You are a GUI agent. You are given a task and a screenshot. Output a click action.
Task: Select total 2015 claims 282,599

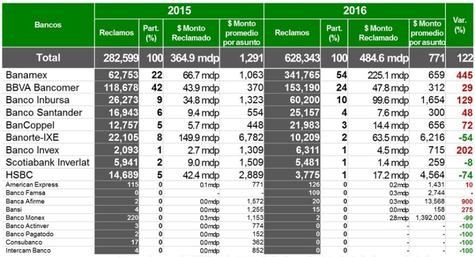pos(121,58)
